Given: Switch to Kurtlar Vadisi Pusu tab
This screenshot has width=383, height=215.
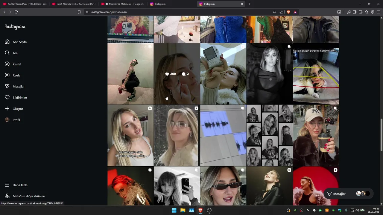Looking at the screenshot, I should 25,4.
